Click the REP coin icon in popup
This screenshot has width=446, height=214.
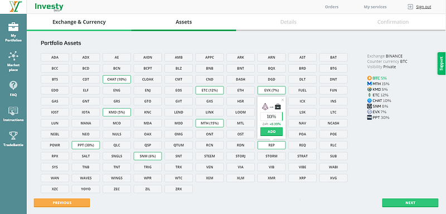pyautogui.click(x=265, y=107)
